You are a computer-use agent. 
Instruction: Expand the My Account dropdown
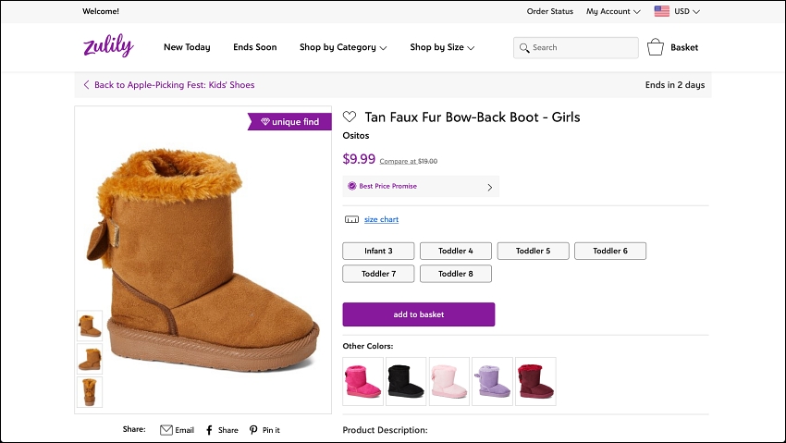tap(613, 11)
